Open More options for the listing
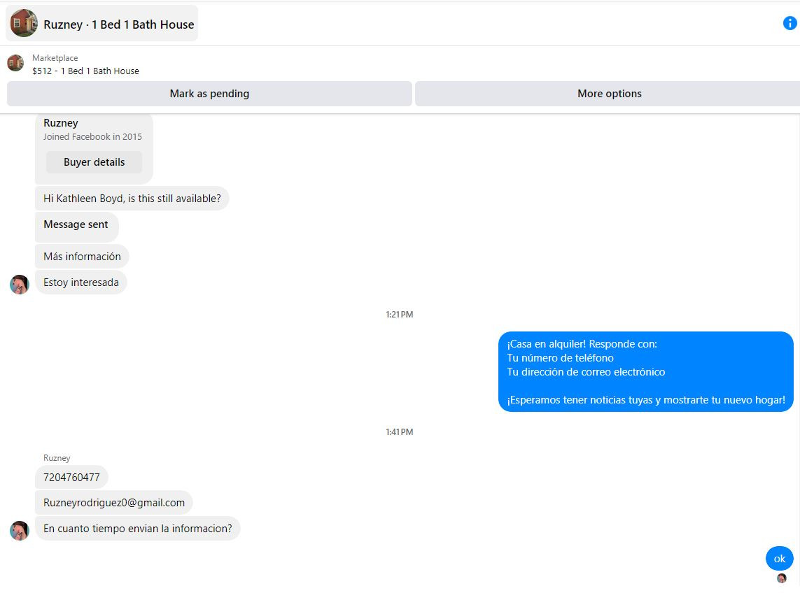The height and width of the screenshot is (593, 800). coord(609,94)
